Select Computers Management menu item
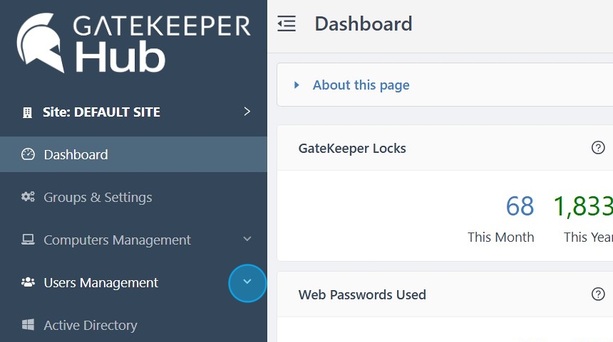 point(133,240)
